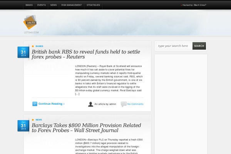Viewport: 231px width, 154px height.
Task: Click the author silhouette icon
Action: tap(90, 104)
